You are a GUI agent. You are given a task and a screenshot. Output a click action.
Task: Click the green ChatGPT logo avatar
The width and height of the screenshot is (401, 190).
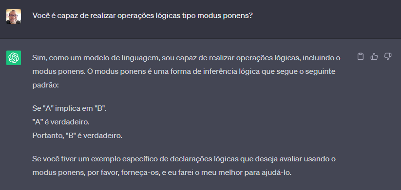pos(14,58)
